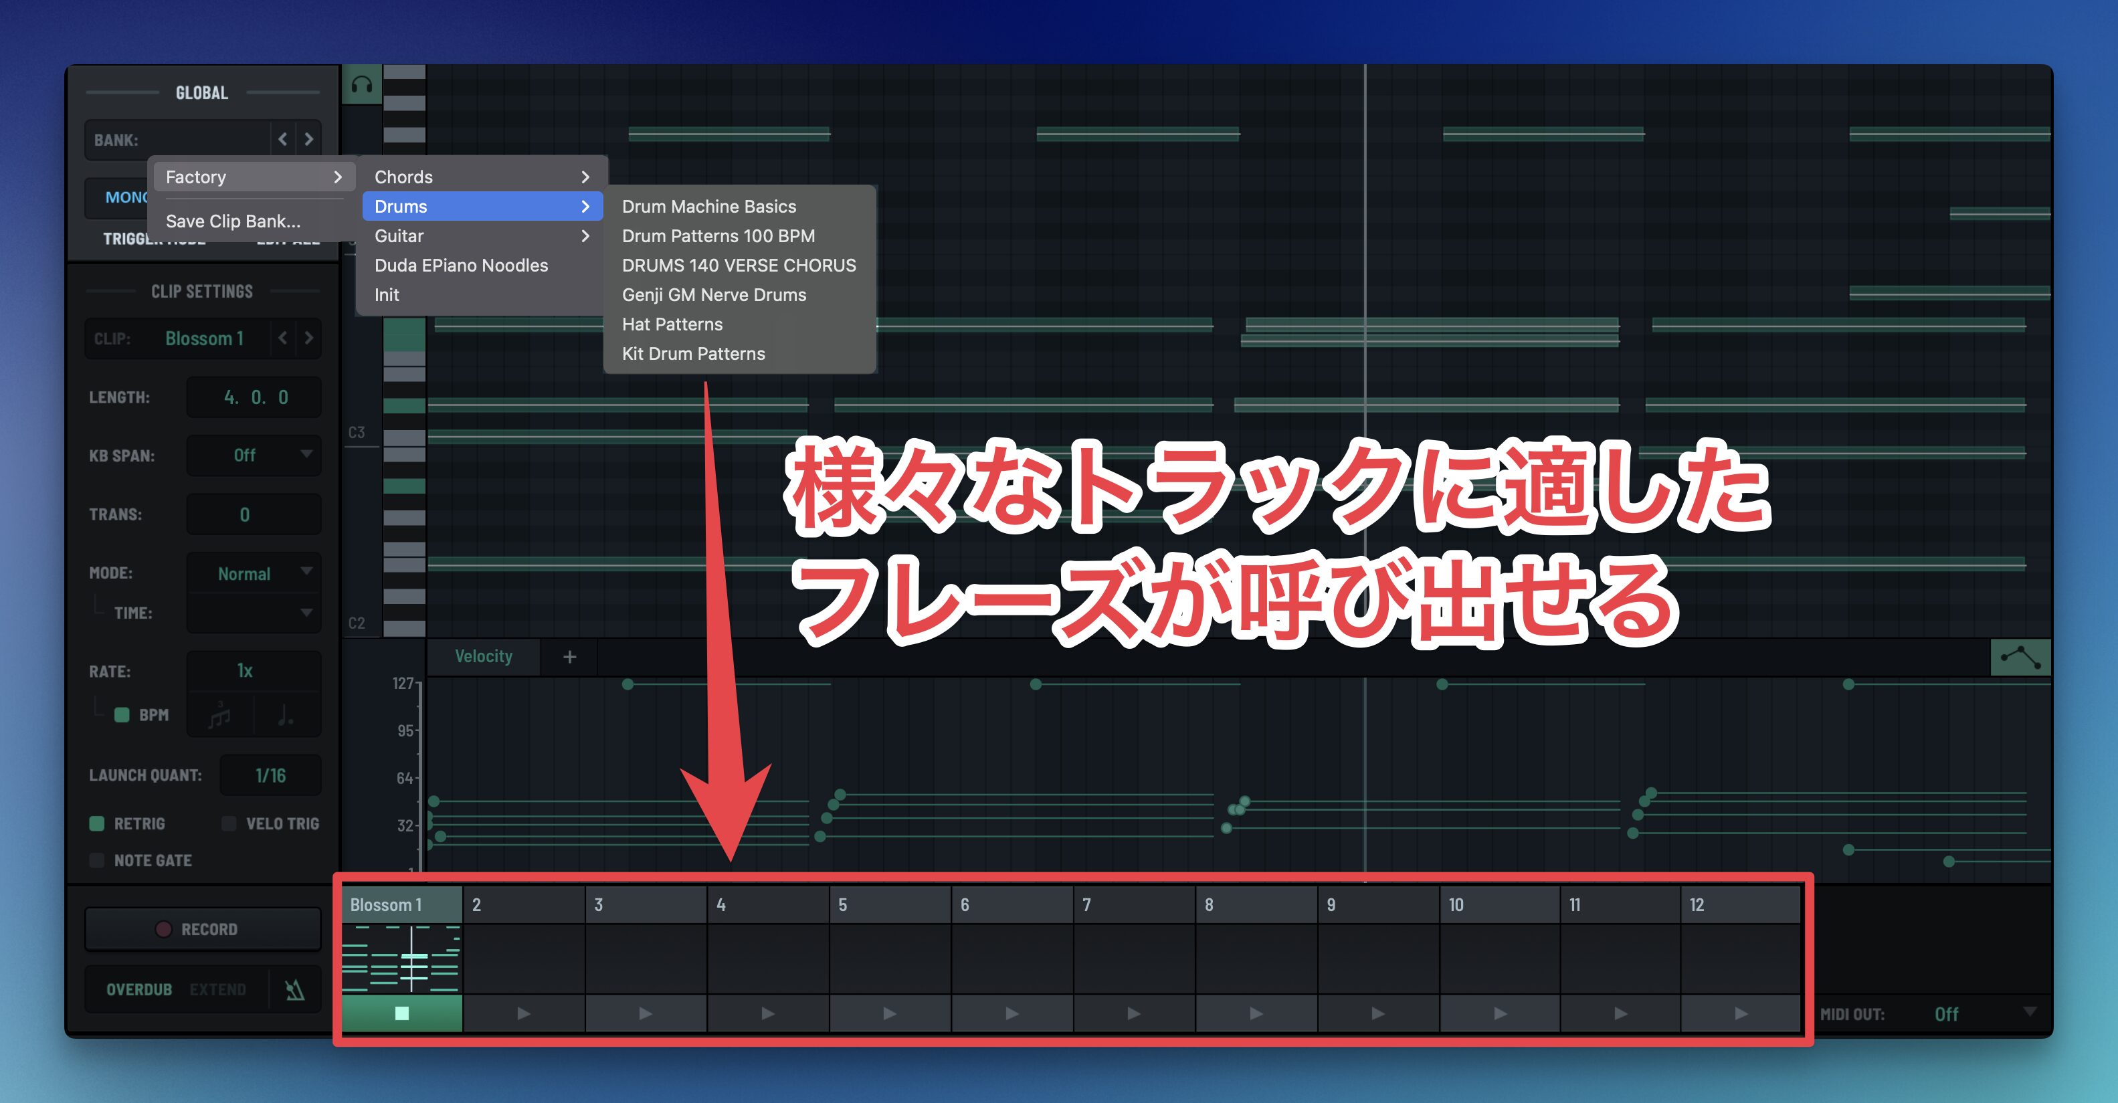Launch clip slot 12

[x=1741, y=1013]
